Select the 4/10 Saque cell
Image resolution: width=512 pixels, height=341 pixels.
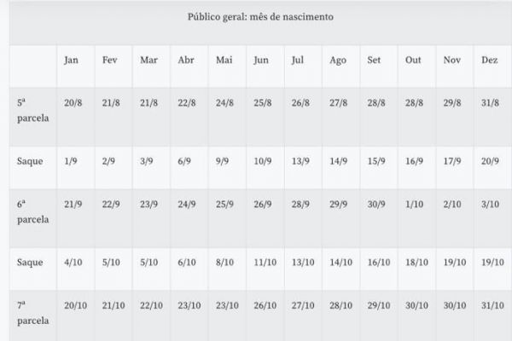click(73, 263)
